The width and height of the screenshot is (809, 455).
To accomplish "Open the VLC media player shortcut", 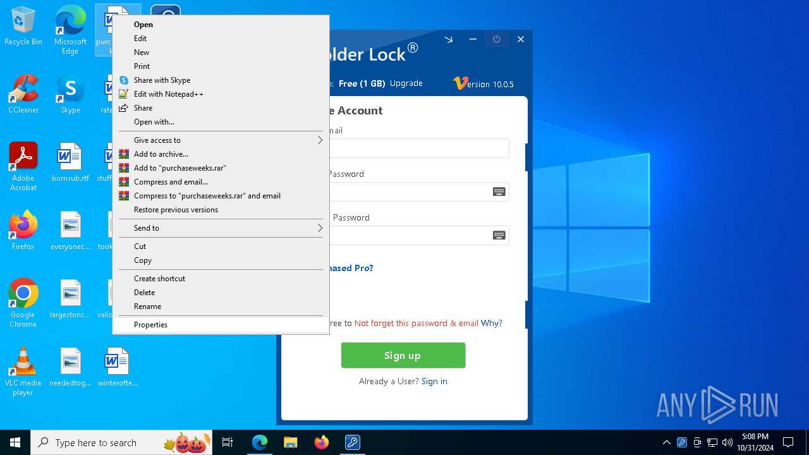I will click(x=23, y=372).
